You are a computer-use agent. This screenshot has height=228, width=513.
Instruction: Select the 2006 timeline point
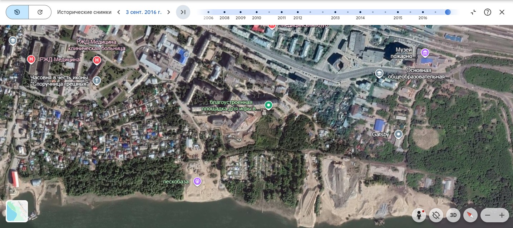(208, 12)
